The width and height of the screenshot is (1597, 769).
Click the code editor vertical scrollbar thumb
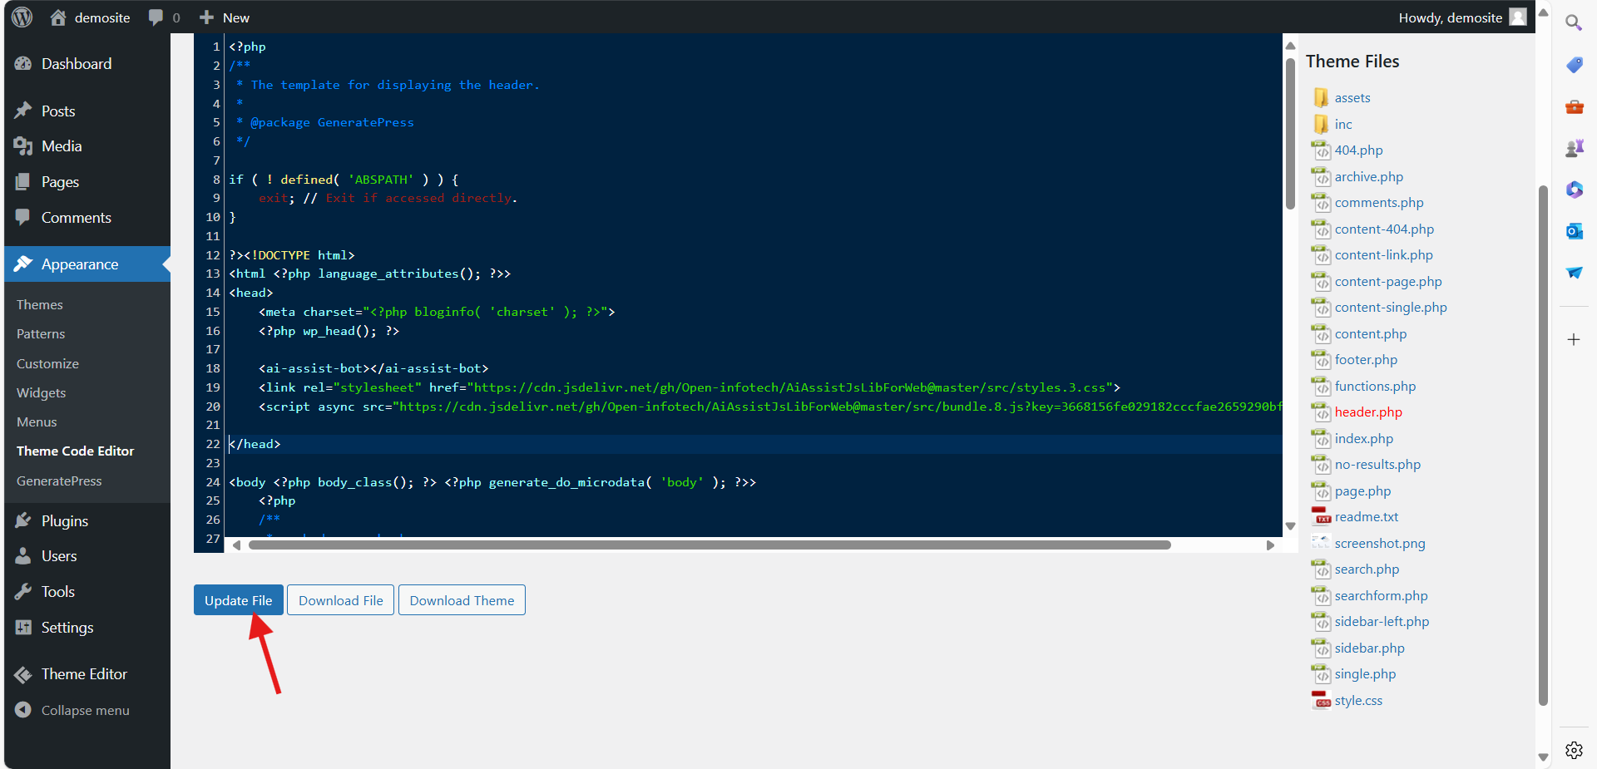[1290, 133]
